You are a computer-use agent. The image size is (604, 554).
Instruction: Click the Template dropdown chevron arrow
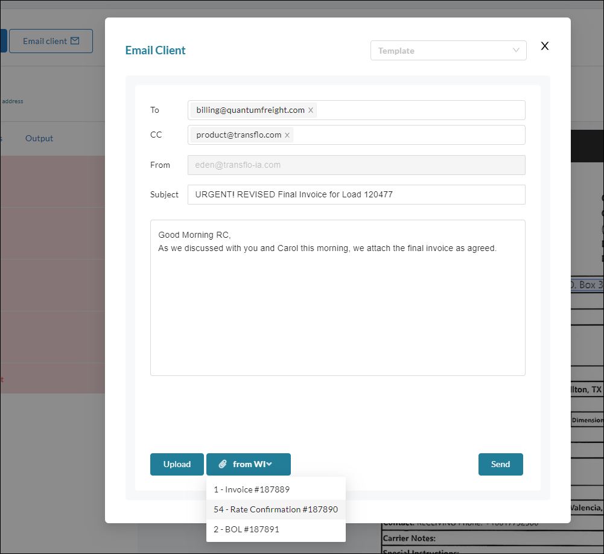516,51
